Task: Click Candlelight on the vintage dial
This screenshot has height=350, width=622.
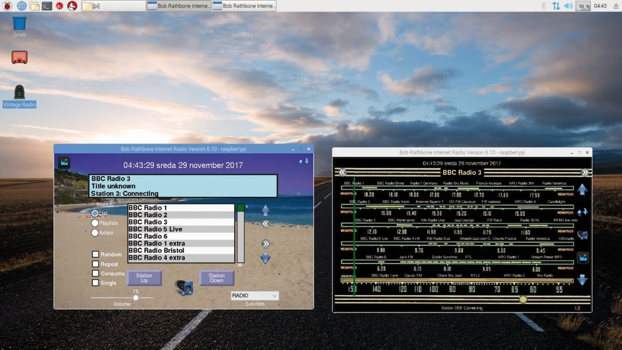Action: (556, 201)
